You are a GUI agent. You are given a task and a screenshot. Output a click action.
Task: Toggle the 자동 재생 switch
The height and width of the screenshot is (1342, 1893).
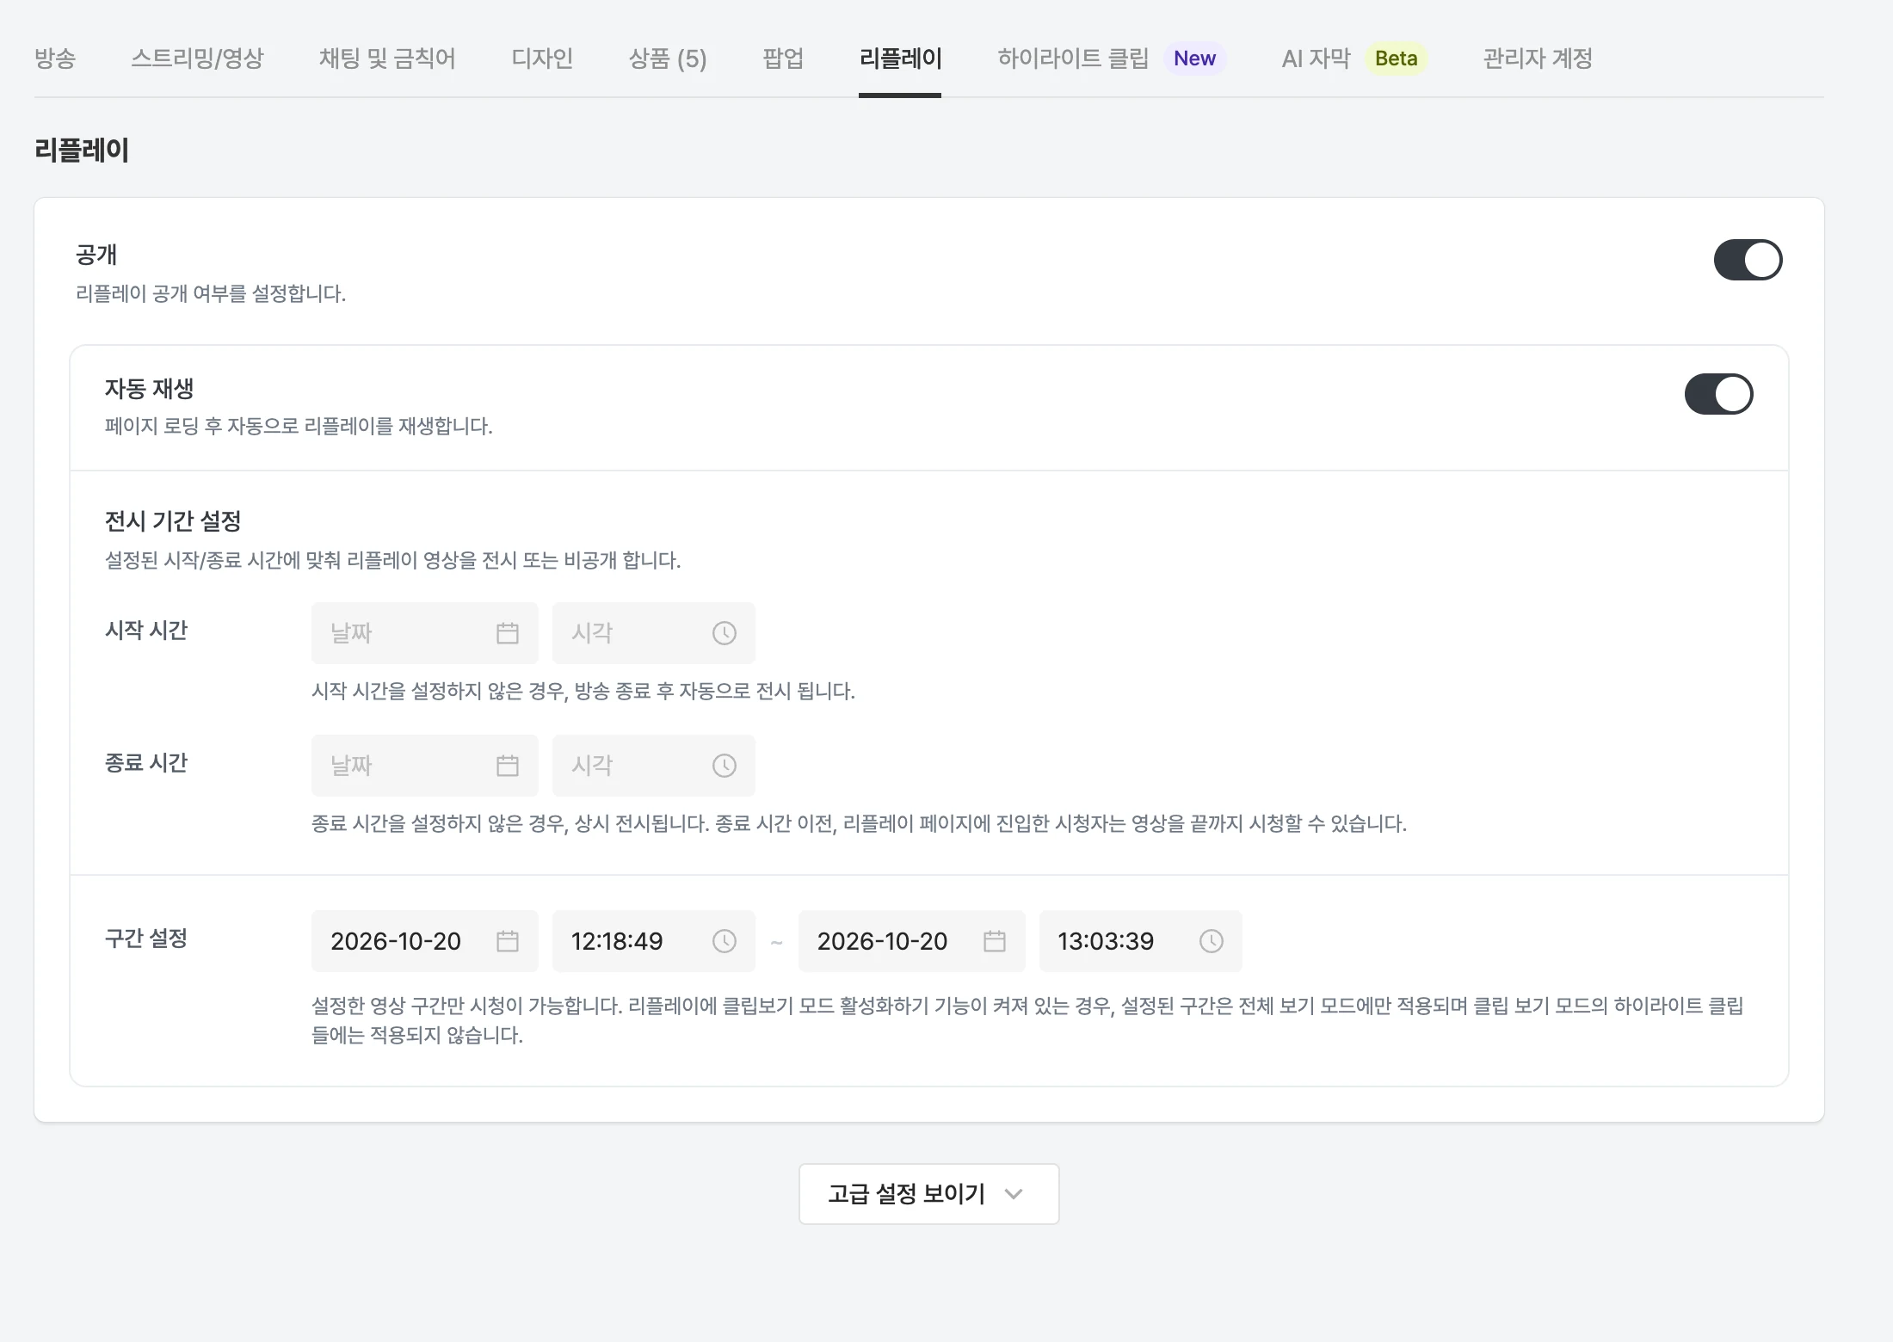click(1718, 394)
